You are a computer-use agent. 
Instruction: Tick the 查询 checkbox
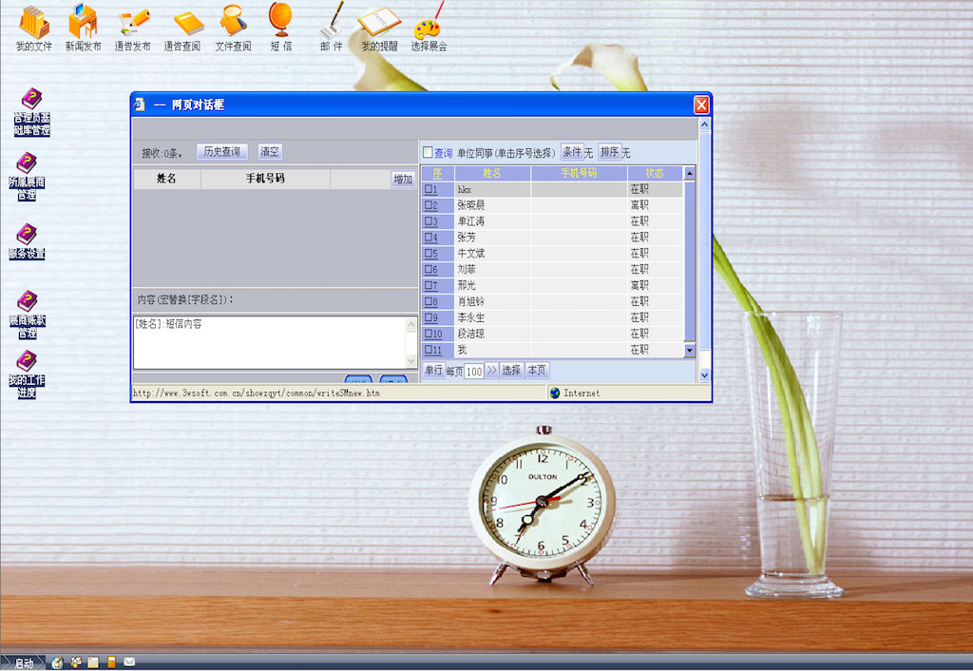tap(428, 152)
